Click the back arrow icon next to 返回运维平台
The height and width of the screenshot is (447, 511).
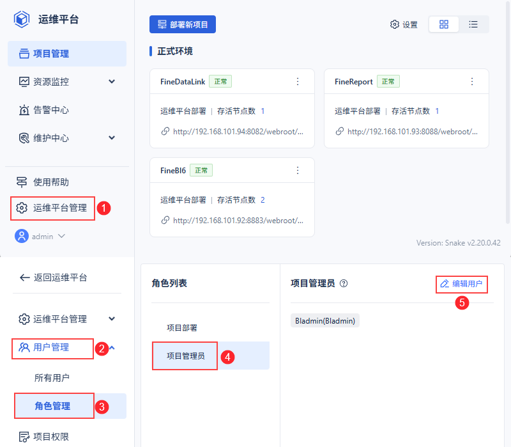click(x=25, y=278)
